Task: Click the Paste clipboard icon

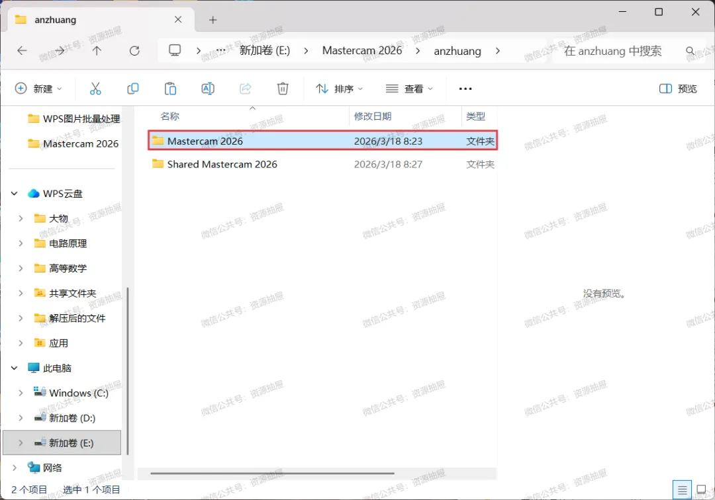Action: (x=170, y=89)
